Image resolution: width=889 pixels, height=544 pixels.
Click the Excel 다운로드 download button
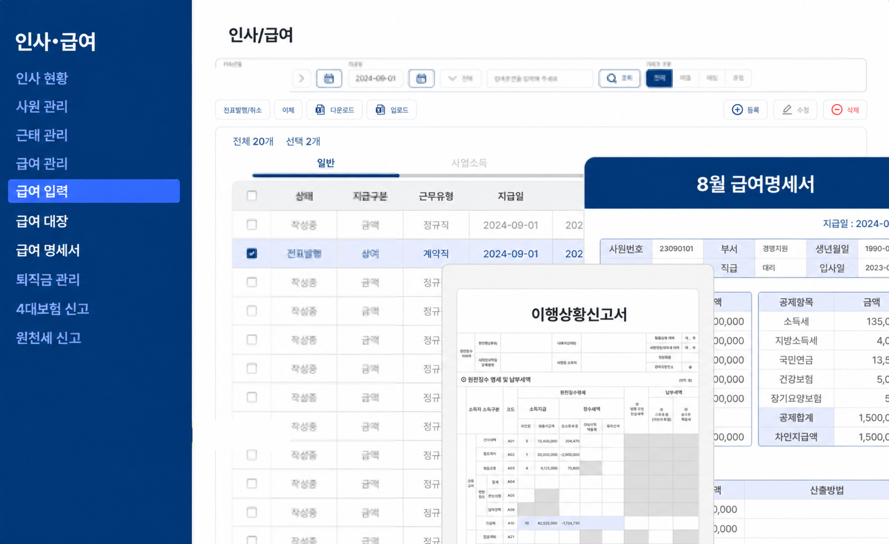tap(334, 110)
